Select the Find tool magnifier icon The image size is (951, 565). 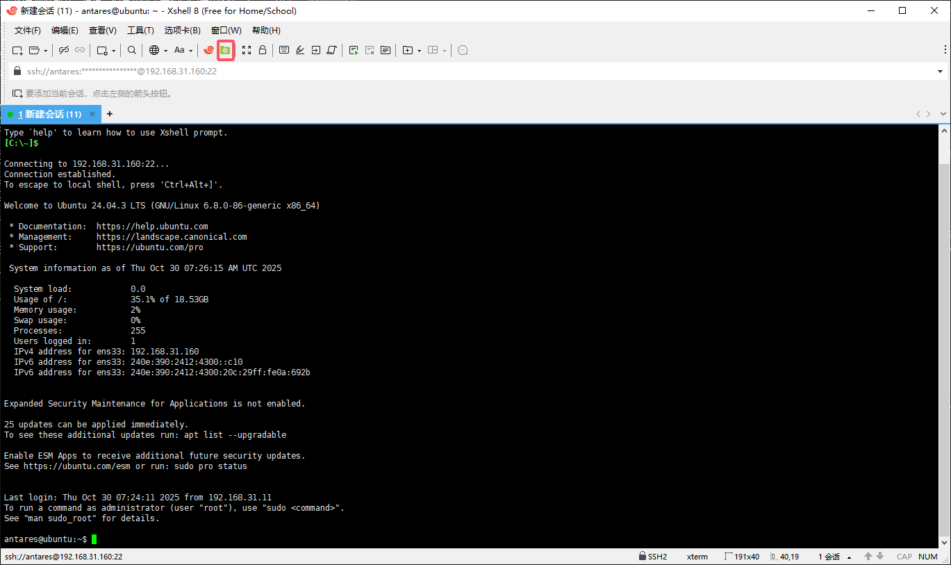point(131,50)
